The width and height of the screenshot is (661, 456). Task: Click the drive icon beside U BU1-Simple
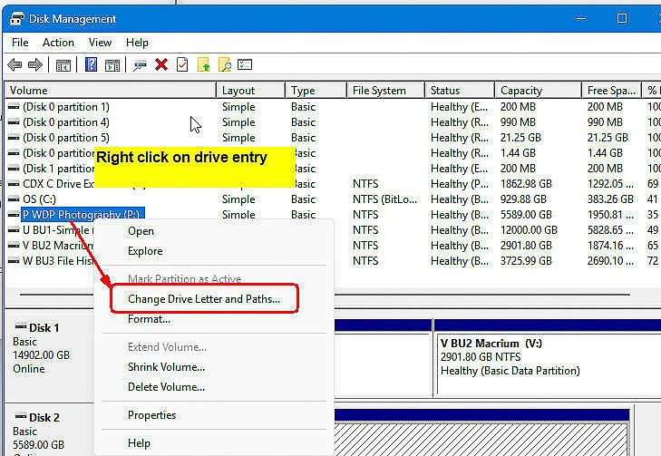tap(14, 230)
